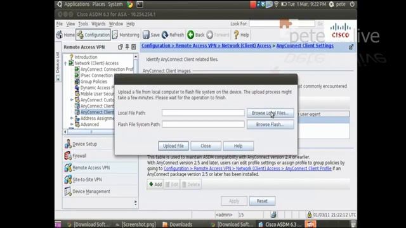
Task: Collapse the Network (Client) Access node
Action: click(65, 63)
